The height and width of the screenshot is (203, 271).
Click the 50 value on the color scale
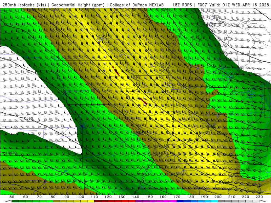tap(12, 197)
